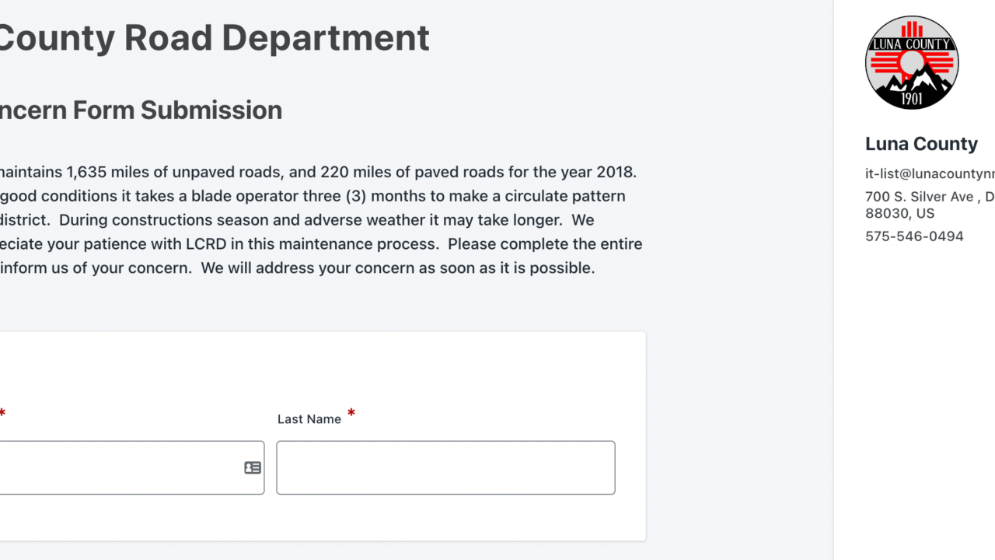Click the contact card icon in the first name field
This screenshot has height=560, width=995.
[251, 467]
